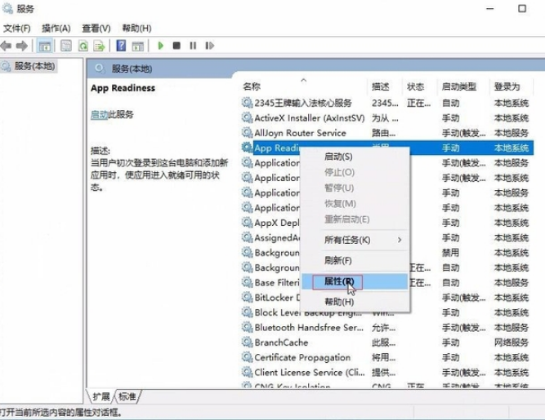Screen dimensions: 545x420
Task: Click the Stop service square icon
Action: pyautogui.click(x=176, y=46)
